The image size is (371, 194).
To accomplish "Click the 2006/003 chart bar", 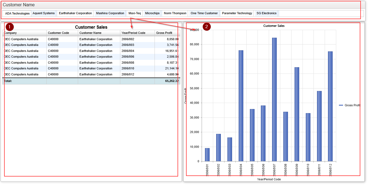I will (230, 149).
